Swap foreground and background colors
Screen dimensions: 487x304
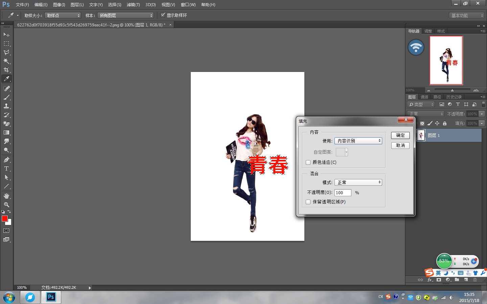[9, 212]
